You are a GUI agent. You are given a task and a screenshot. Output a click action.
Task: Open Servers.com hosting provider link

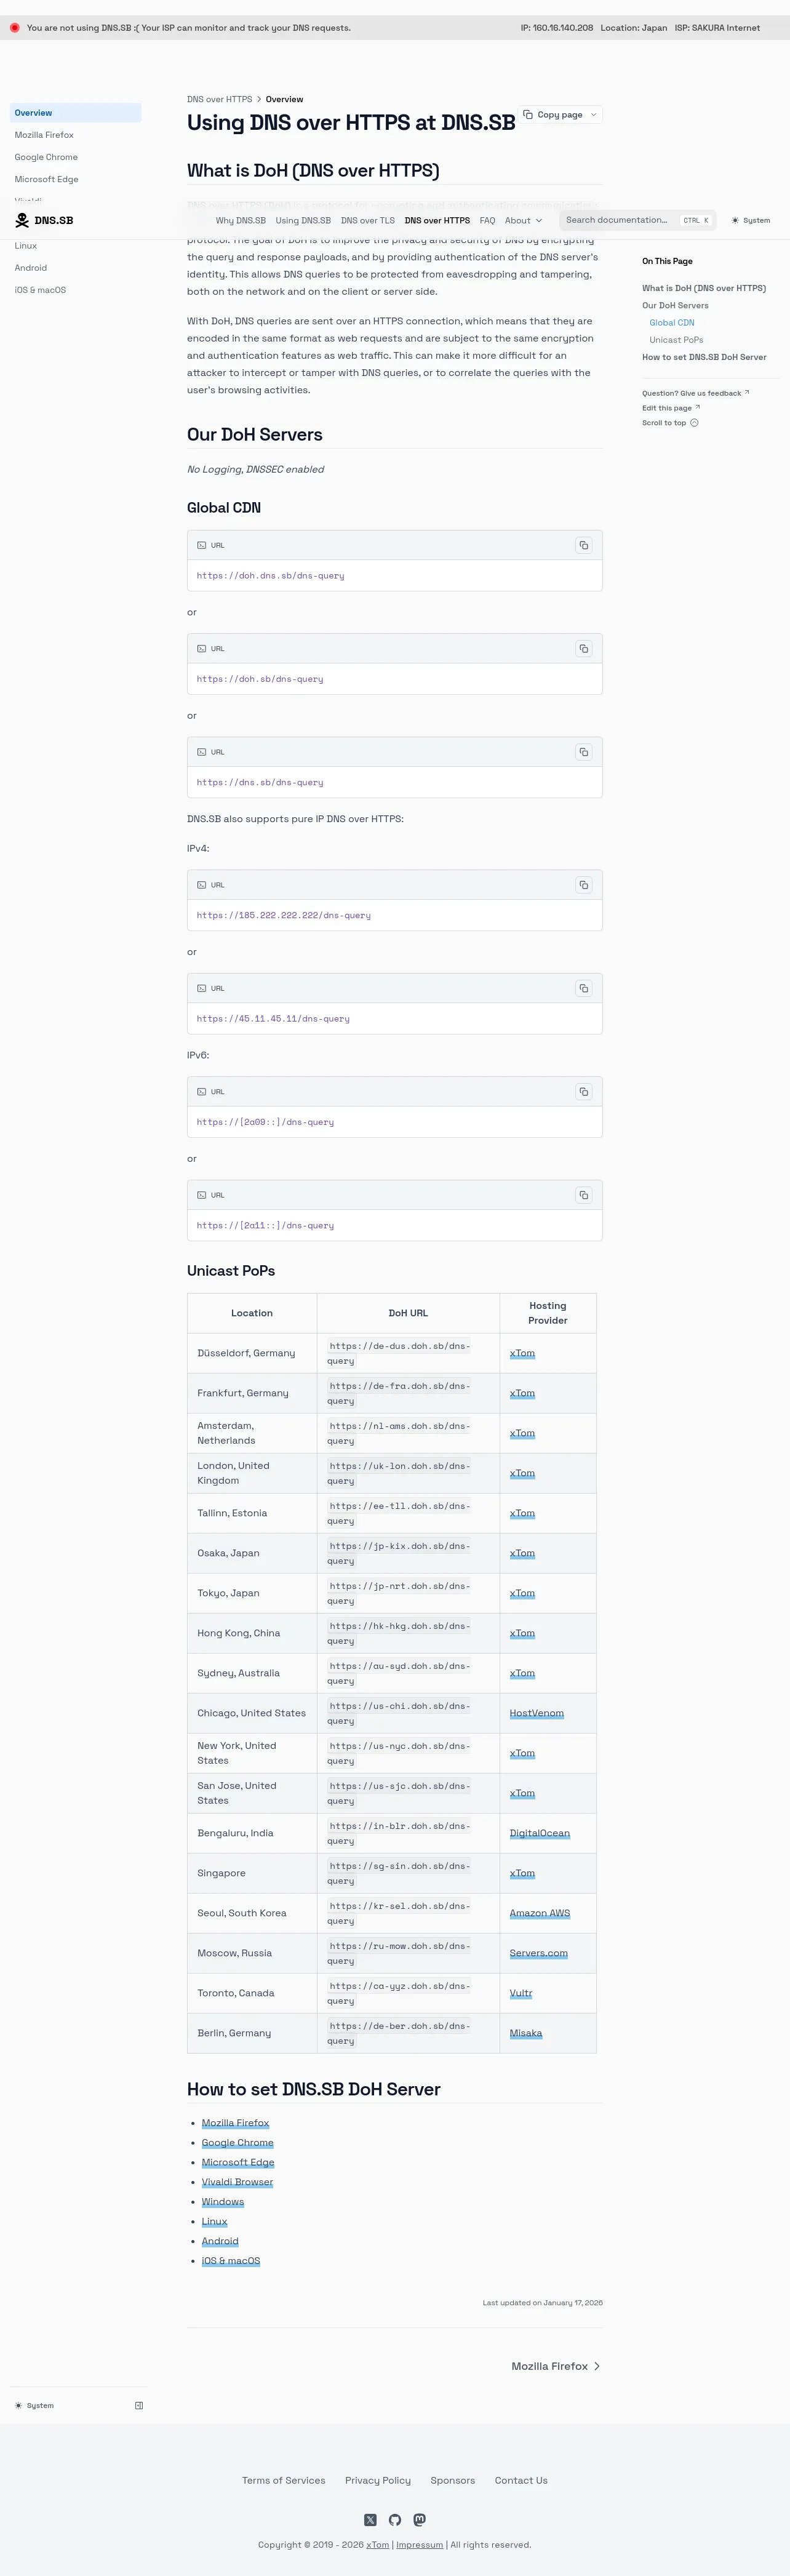(x=538, y=1953)
